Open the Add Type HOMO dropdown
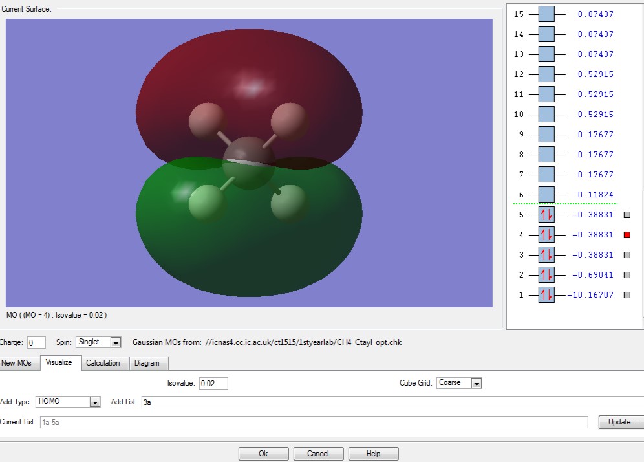The height and width of the screenshot is (462, 644). coord(95,402)
